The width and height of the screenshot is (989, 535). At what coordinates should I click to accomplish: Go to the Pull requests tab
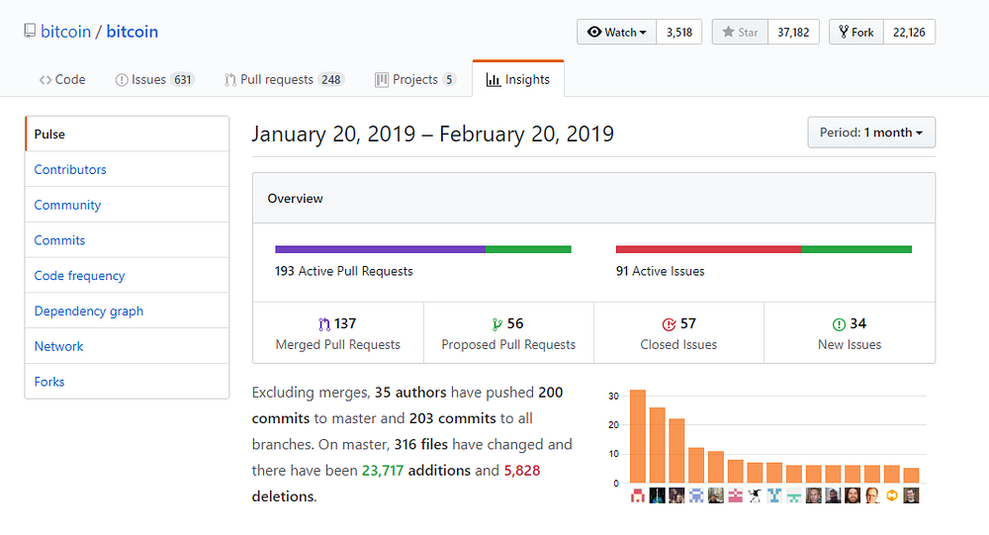point(284,79)
